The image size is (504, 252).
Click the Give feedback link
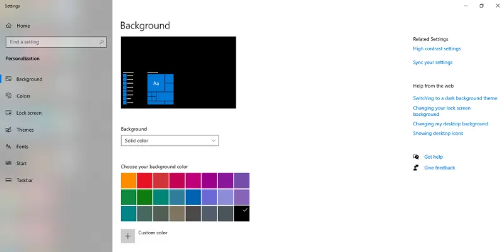click(x=439, y=168)
